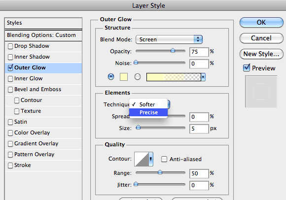Enable the Drop Shadow checkbox
This screenshot has height=200, width=286.
pos(10,46)
